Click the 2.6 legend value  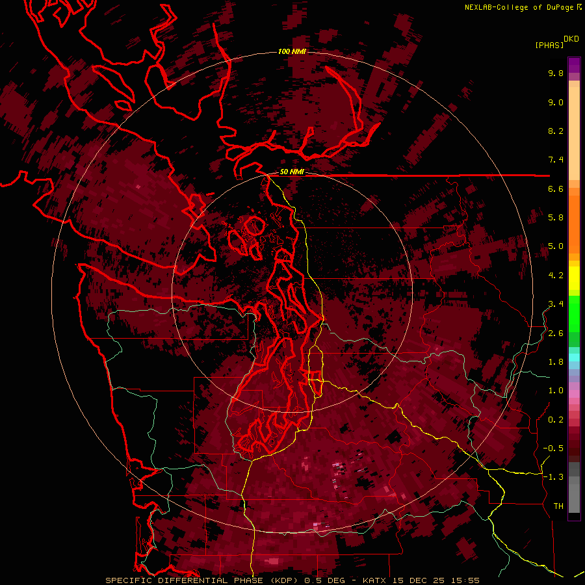coord(556,333)
